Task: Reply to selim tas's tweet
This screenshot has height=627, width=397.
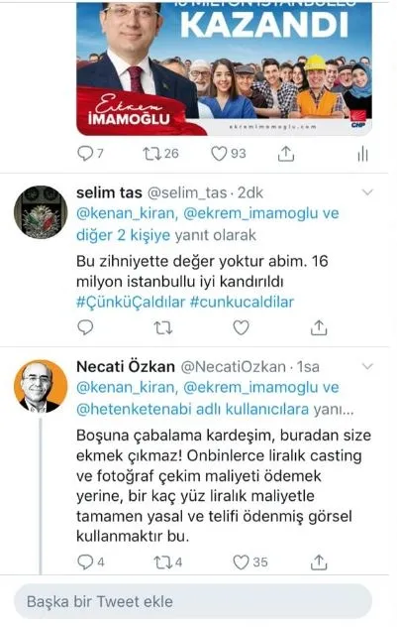Action: click(85, 327)
